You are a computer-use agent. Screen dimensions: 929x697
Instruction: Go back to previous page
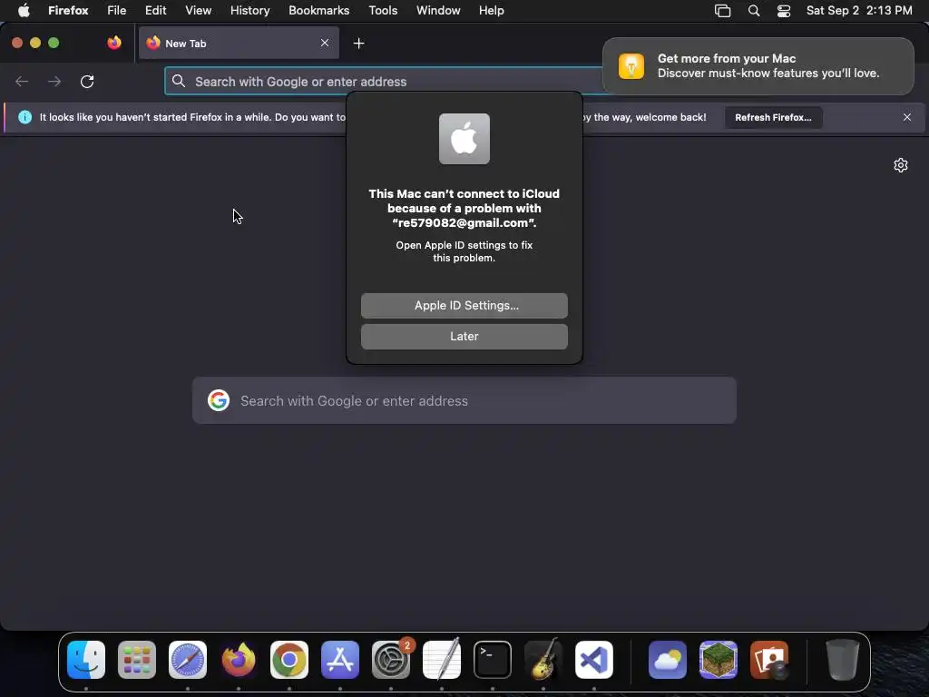click(x=22, y=81)
